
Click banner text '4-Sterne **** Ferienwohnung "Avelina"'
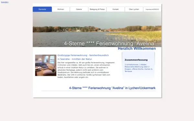tap(110, 44)
